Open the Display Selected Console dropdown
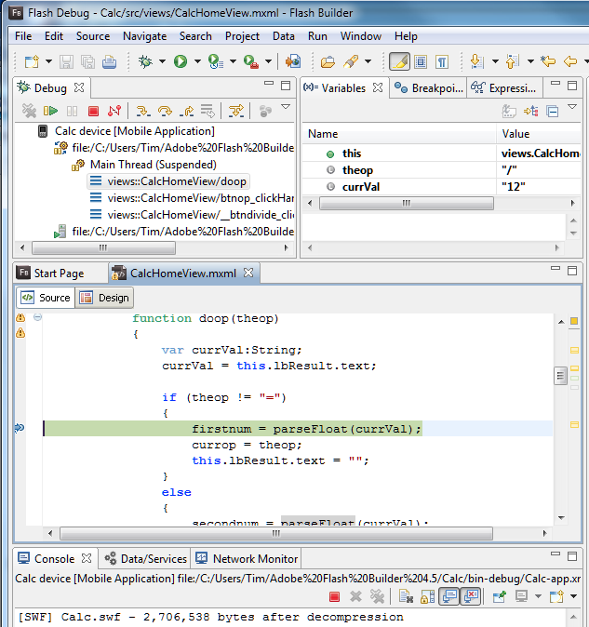Image resolution: width=589 pixels, height=627 pixels. click(x=538, y=596)
